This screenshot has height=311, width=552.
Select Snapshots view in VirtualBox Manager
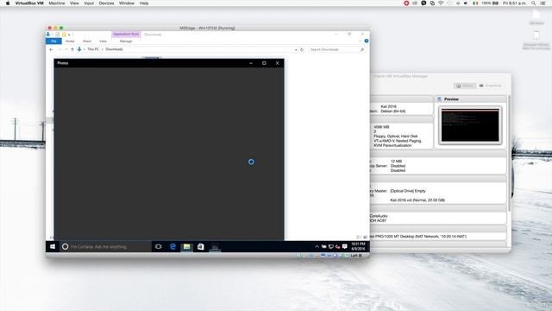490,86
